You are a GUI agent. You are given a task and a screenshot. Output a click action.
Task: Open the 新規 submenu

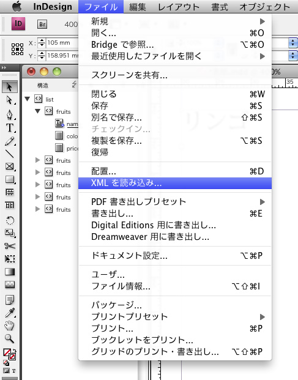[175, 21]
